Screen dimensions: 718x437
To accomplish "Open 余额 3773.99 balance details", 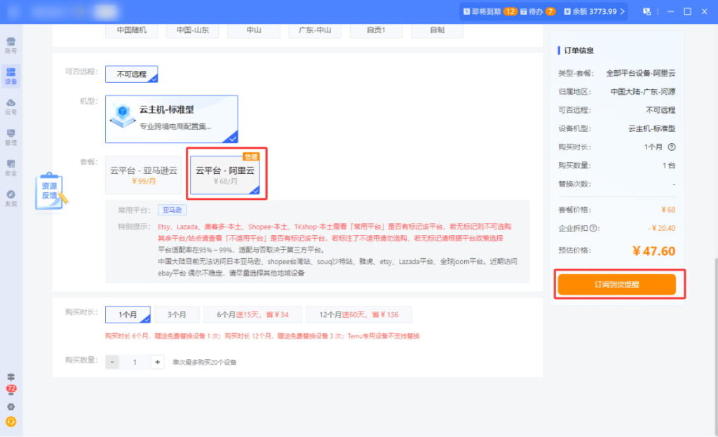I will (x=594, y=11).
